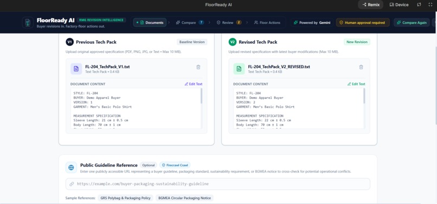The width and height of the screenshot is (437, 204).
Task: Click the globe icon beside Public Guideline Reference
Action: [71, 168]
